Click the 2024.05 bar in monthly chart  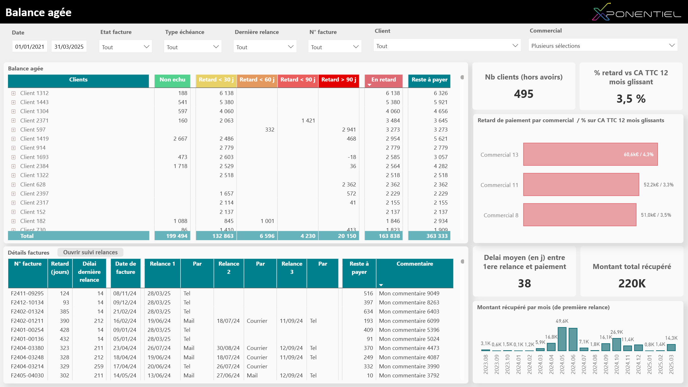(x=562, y=339)
